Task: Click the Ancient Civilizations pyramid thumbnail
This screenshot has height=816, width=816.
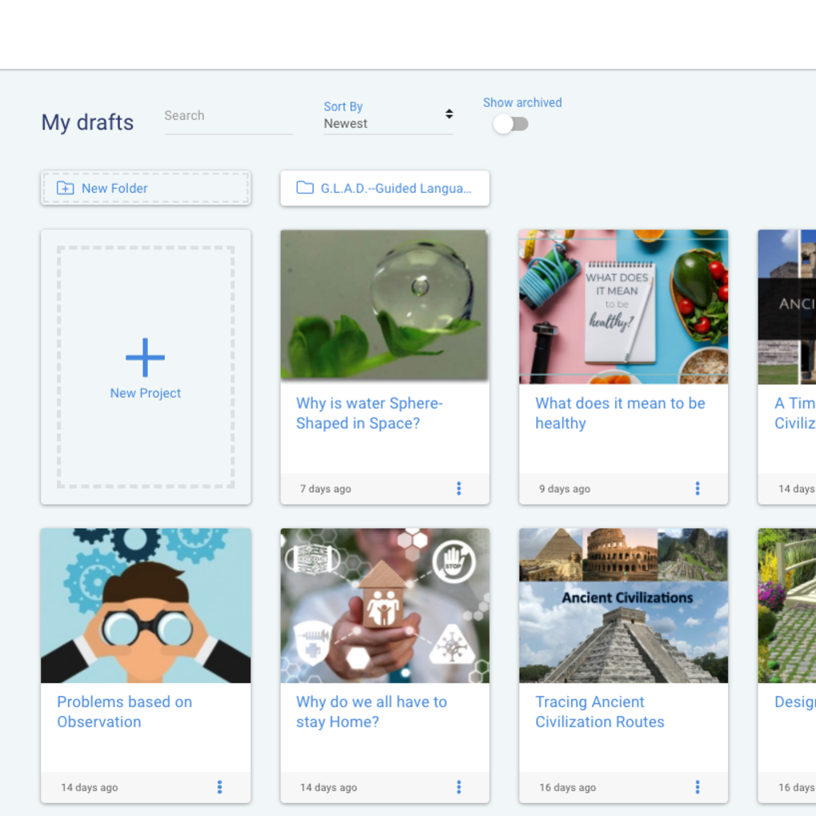Action: [x=623, y=606]
